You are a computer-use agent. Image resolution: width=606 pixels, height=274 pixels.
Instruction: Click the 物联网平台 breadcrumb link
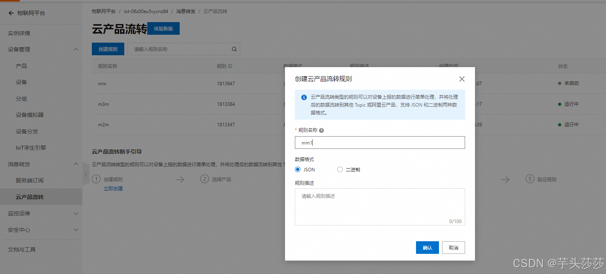click(x=104, y=11)
